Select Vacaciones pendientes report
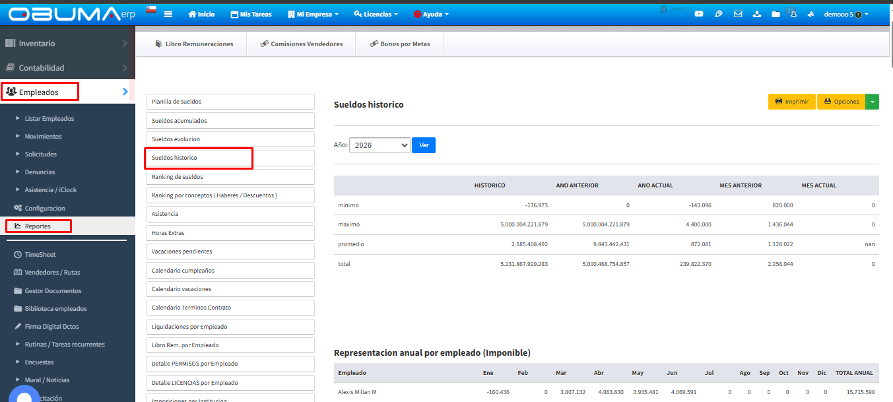The height and width of the screenshot is (402, 893). 230,251
